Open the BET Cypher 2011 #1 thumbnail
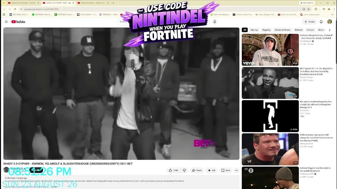 [x=270, y=83]
